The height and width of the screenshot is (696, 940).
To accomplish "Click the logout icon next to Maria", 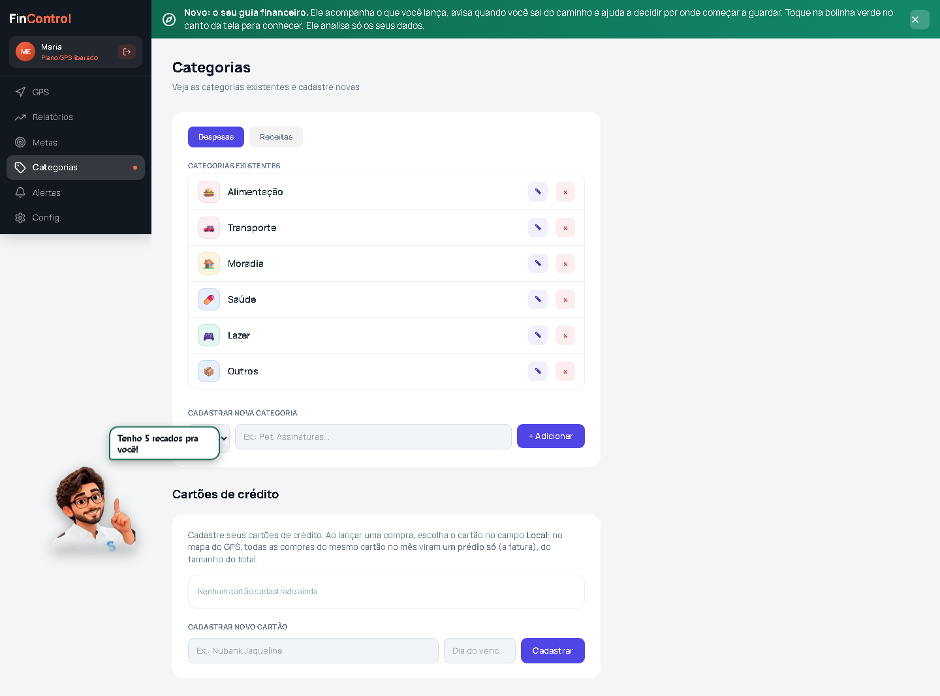I will pos(127,52).
